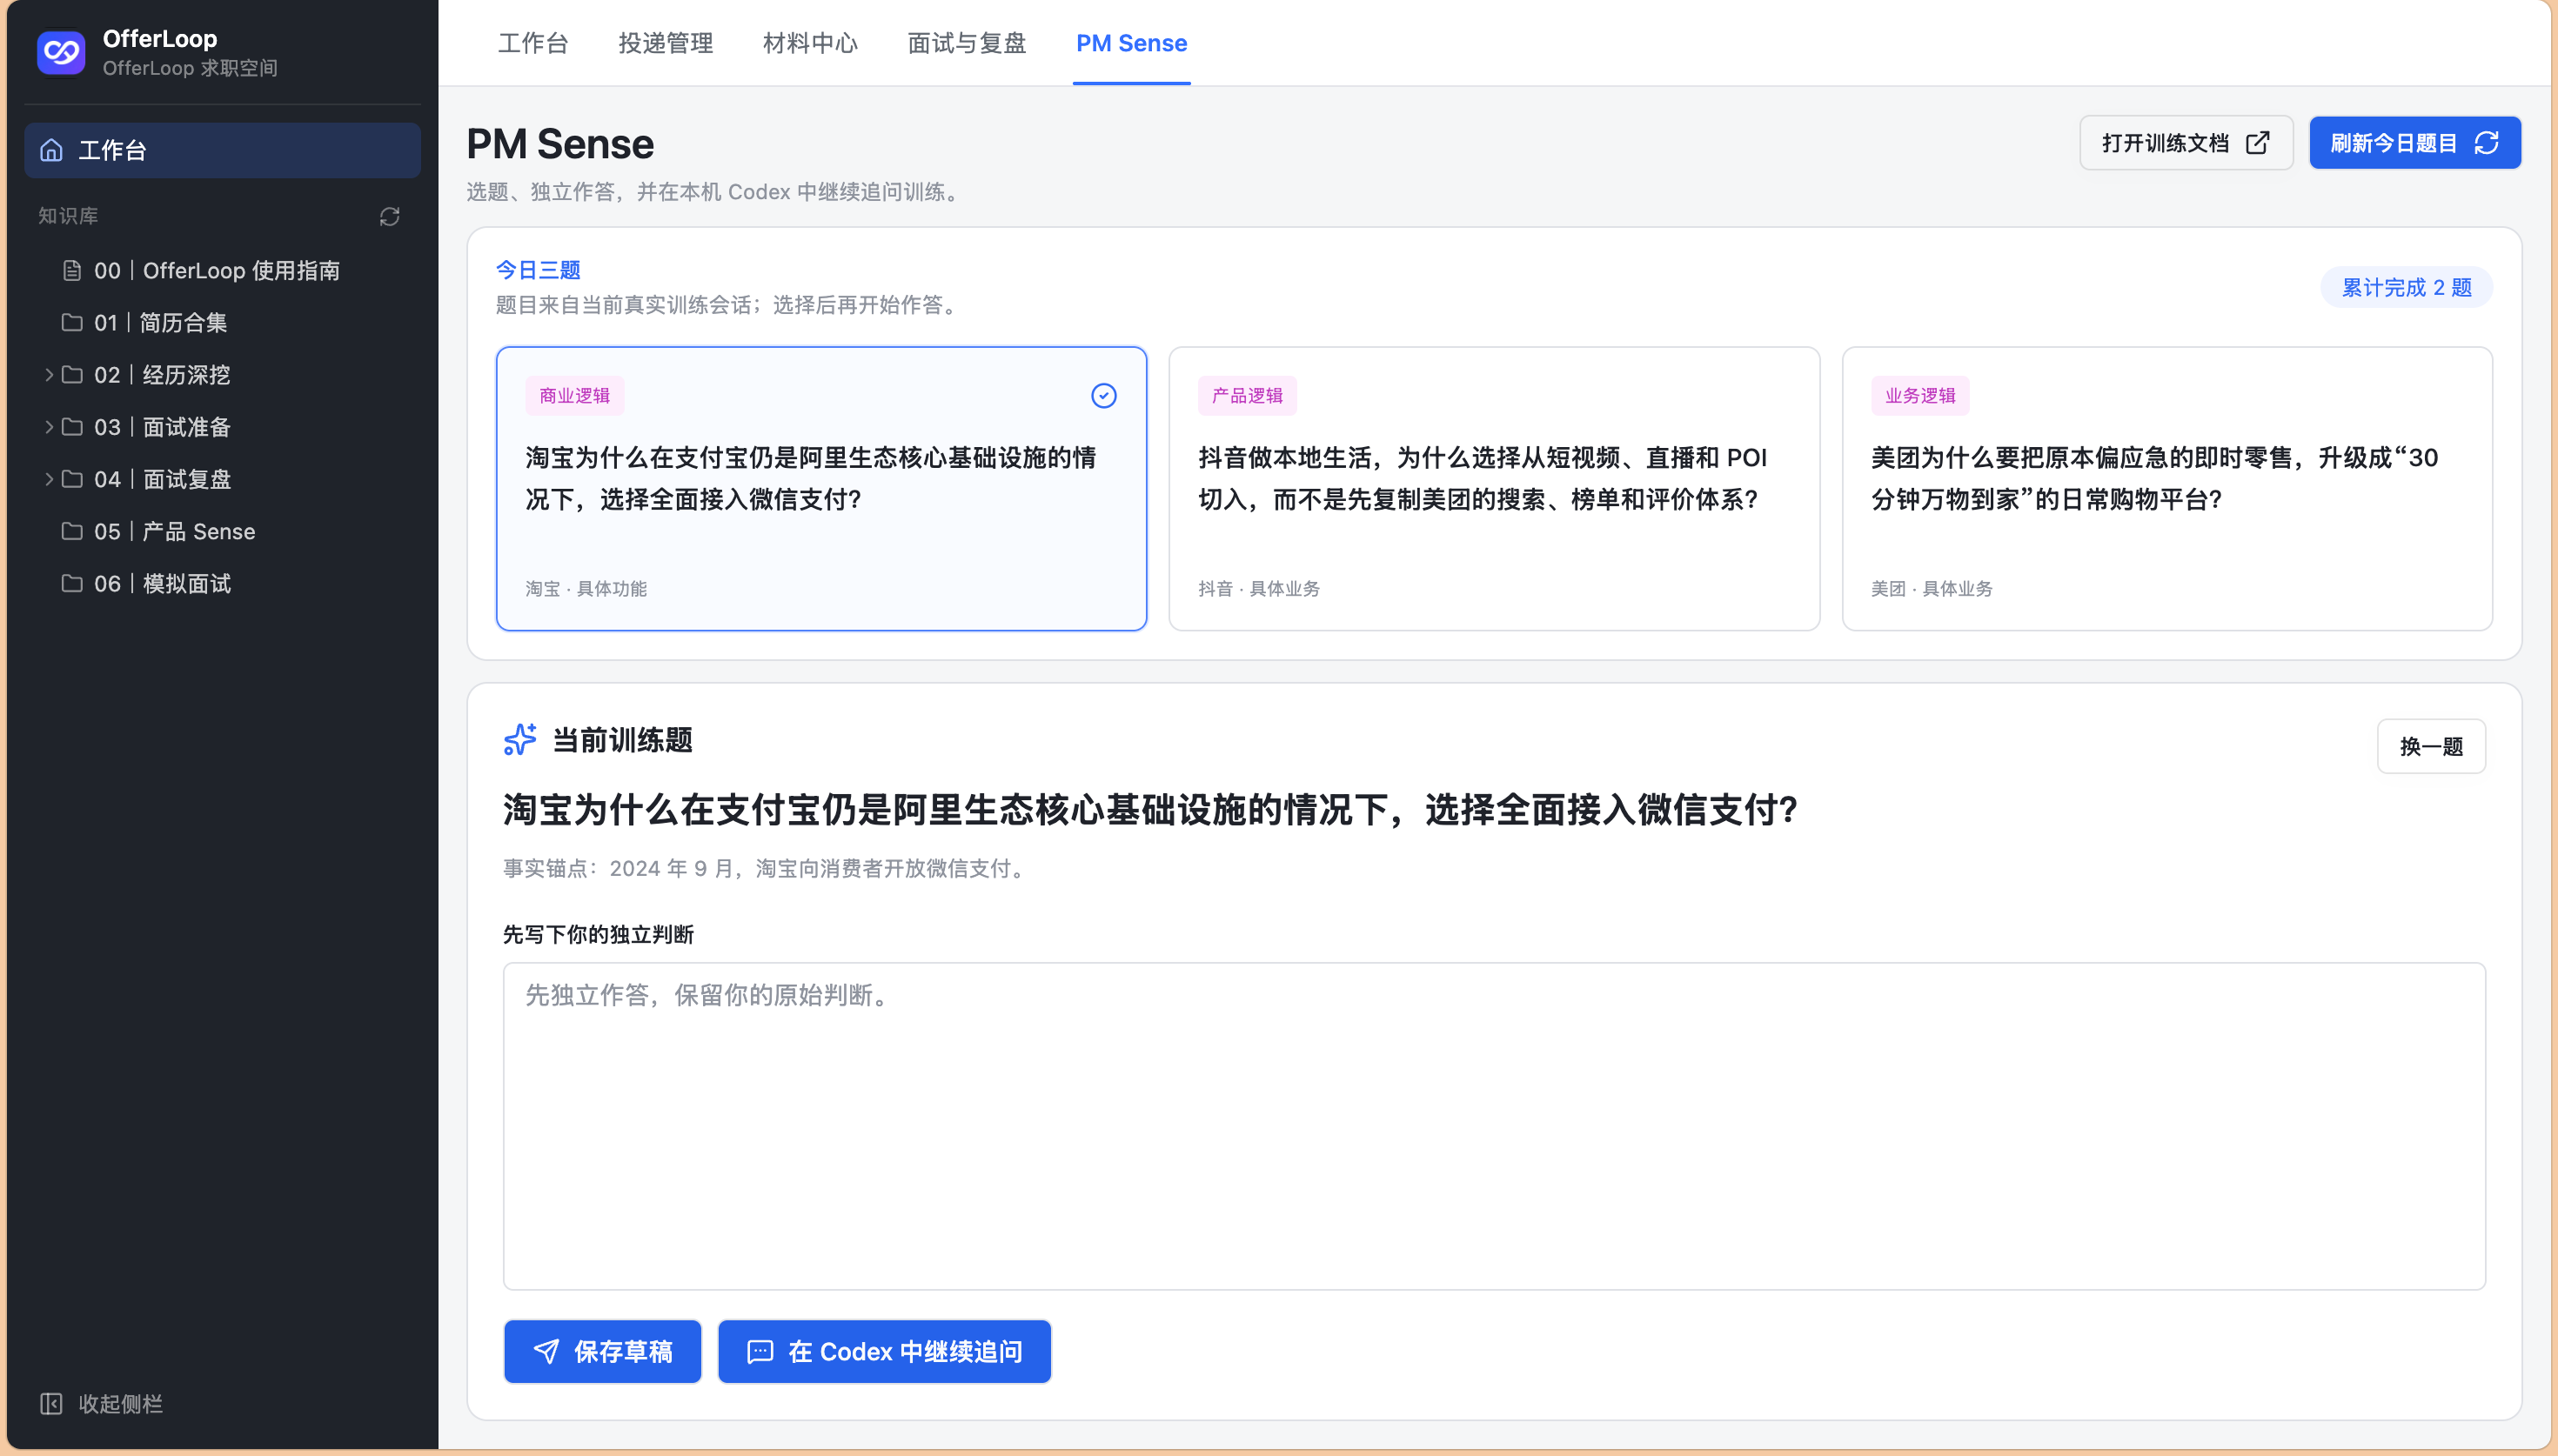2558x1456 pixels.
Task: Click the 业务逻辑 tag on third card
Action: pos(1920,396)
